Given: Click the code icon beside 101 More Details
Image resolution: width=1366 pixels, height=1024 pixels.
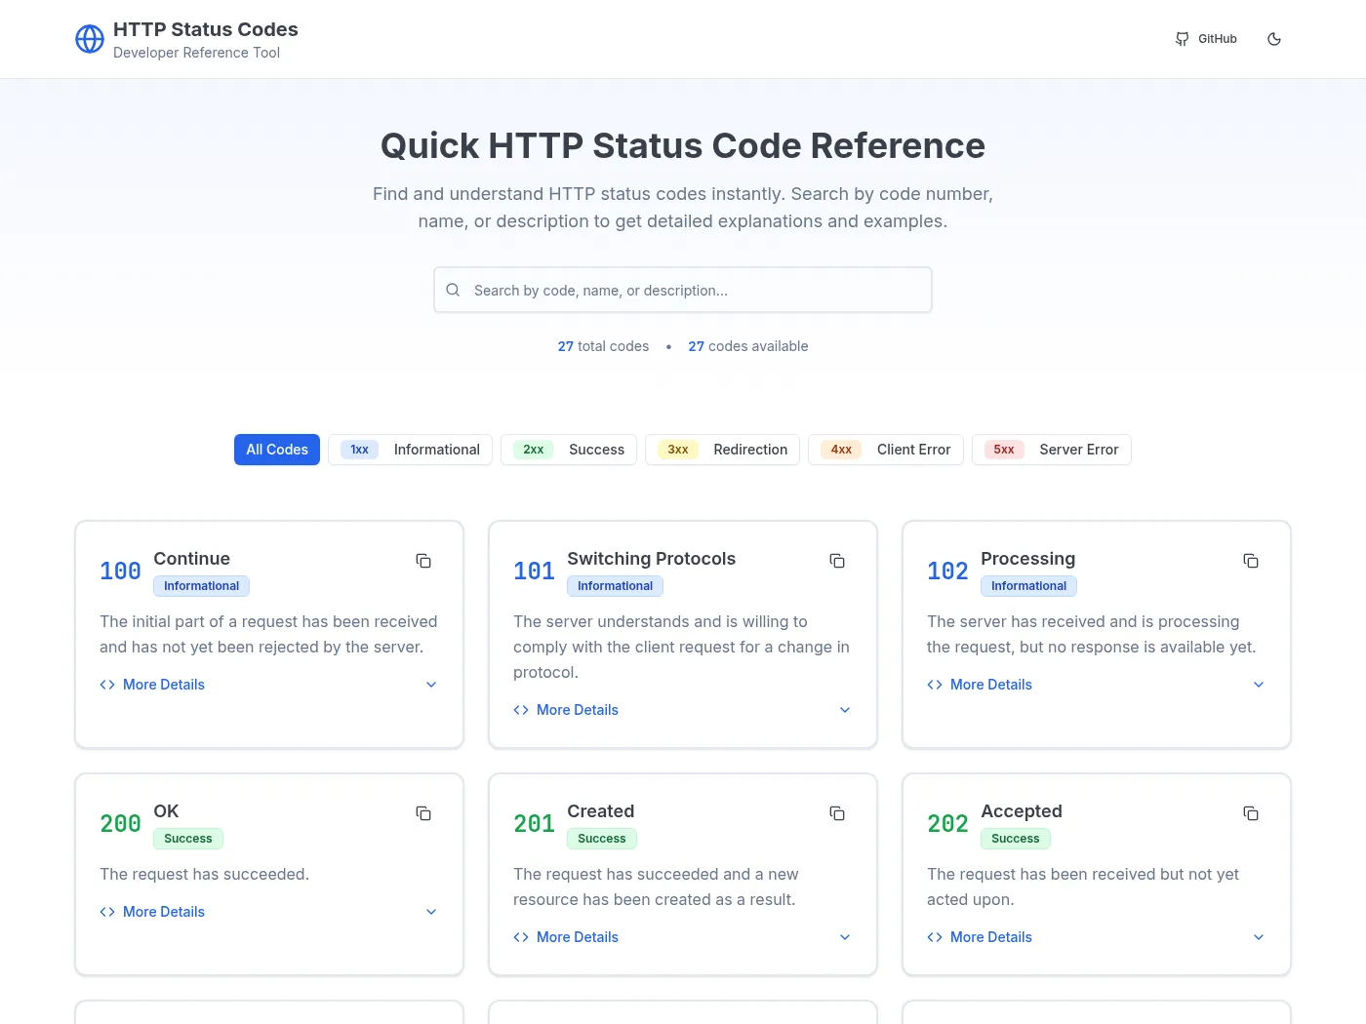Looking at the screenshot, I should point(521,710).
